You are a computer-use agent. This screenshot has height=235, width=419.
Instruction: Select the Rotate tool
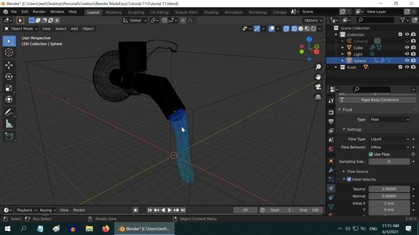click(x=9, y=77)
